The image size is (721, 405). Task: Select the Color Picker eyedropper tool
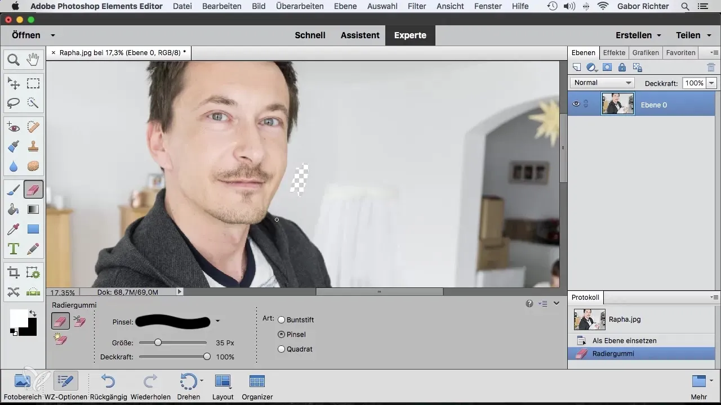pyautogui.click(x=14, y=229)
